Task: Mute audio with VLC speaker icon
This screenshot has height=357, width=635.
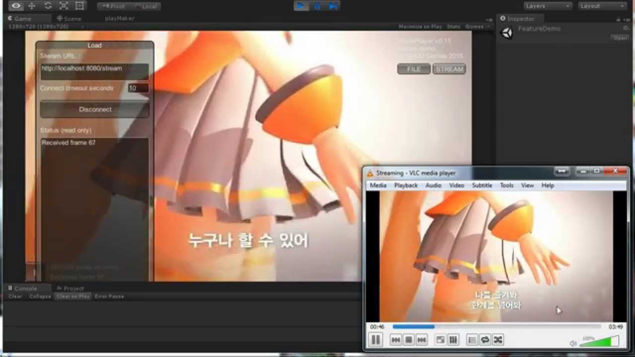Action: 573,343
